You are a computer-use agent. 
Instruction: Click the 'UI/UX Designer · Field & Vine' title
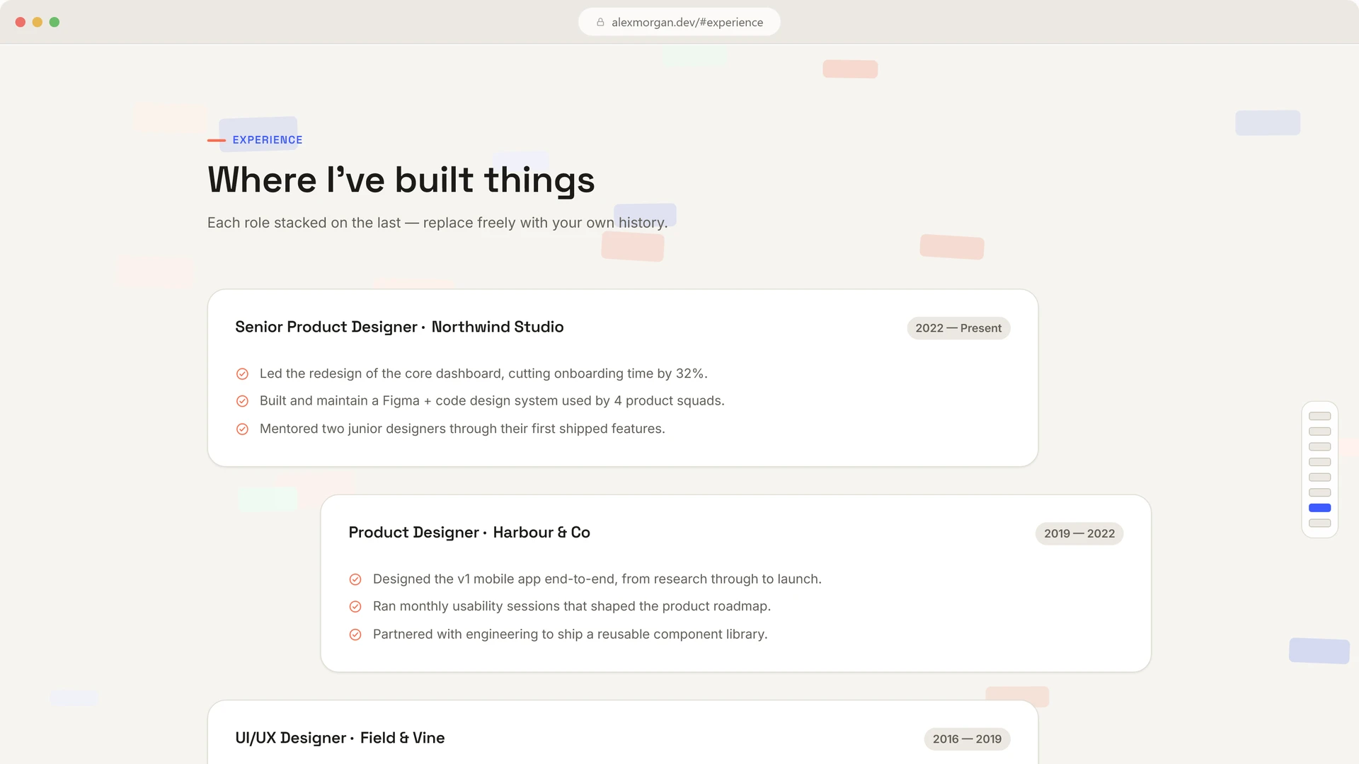tap(340, 738)
